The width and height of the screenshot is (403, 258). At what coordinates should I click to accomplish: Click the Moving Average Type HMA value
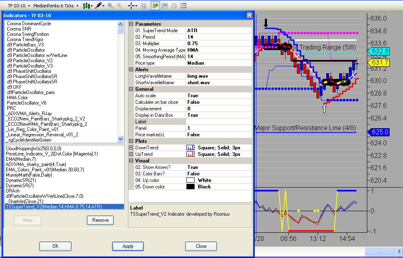[x=219, y=50]
